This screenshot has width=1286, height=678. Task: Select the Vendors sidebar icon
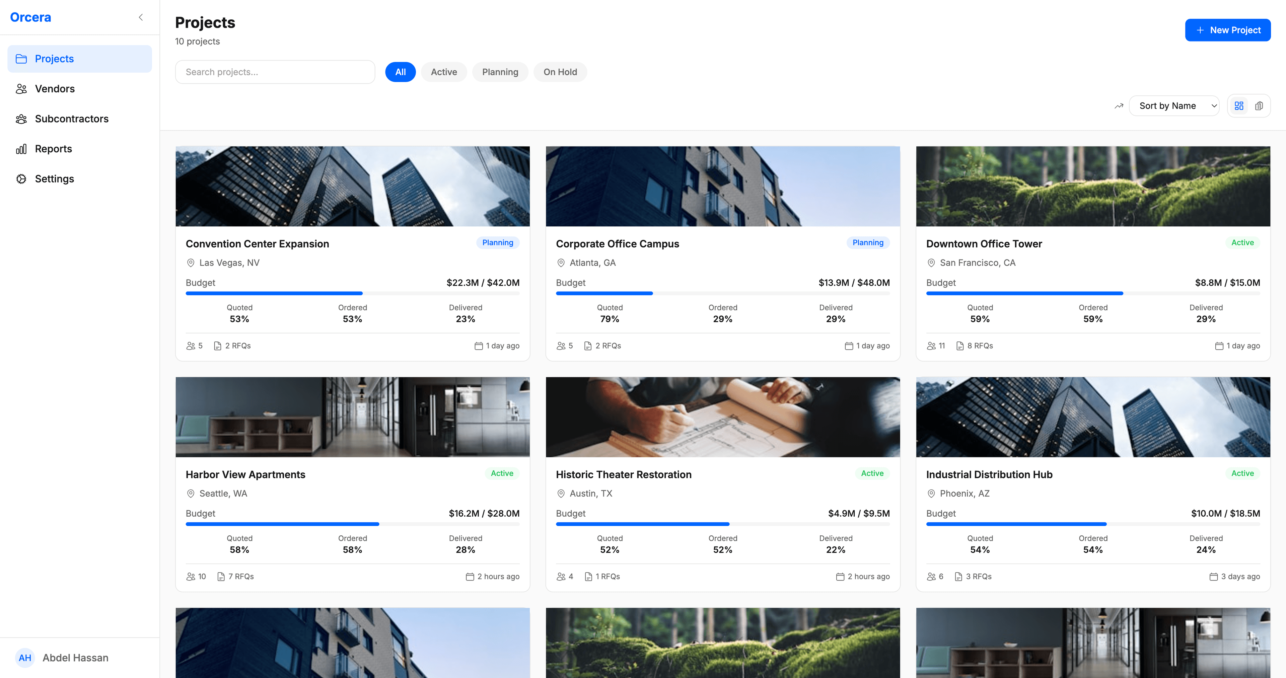(x=21, y=88)
